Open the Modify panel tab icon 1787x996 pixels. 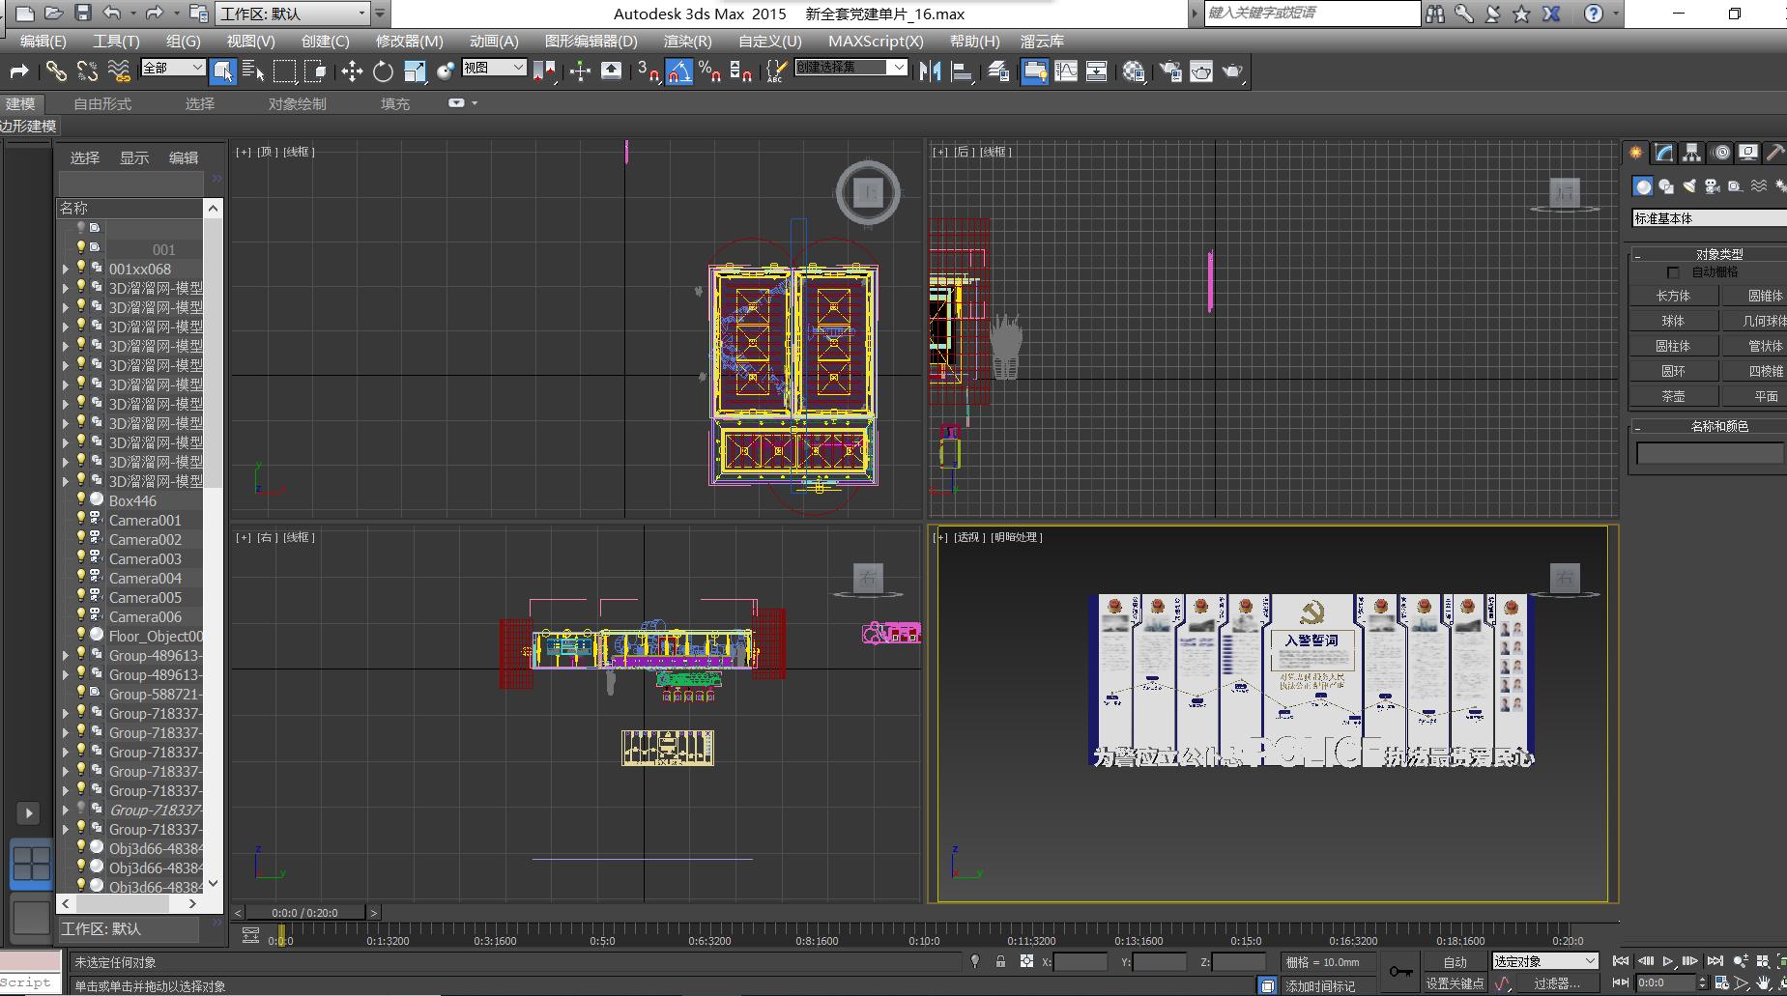tap(1663, 153)
